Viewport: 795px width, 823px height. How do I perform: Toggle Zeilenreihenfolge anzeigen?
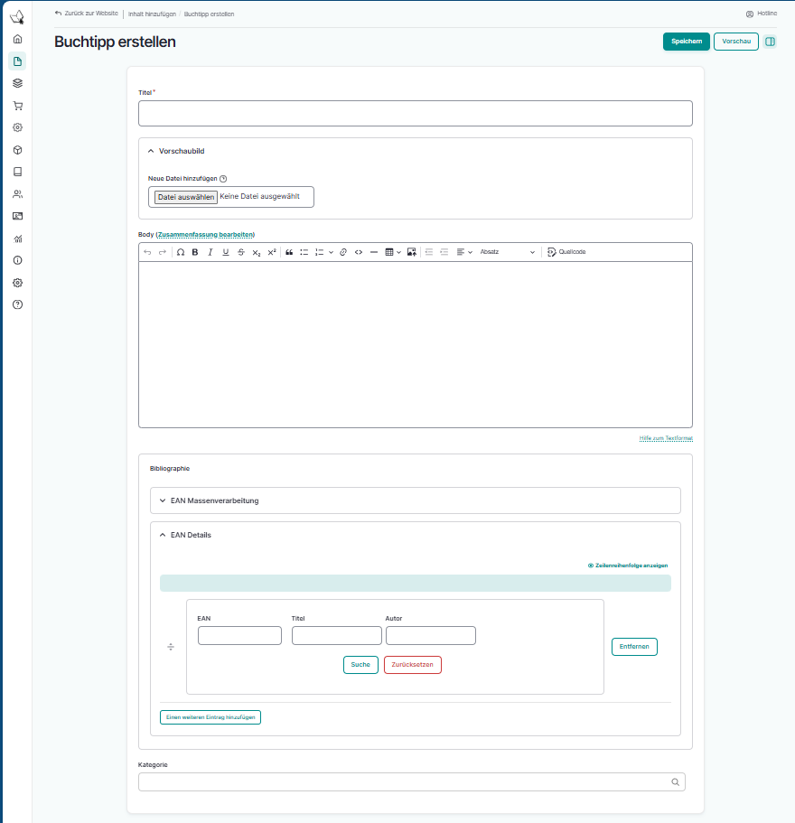(628, 566)
